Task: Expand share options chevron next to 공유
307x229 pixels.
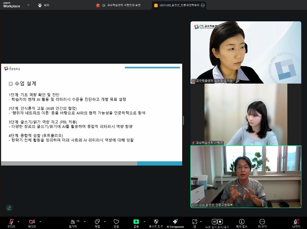Action: (144, 222)
